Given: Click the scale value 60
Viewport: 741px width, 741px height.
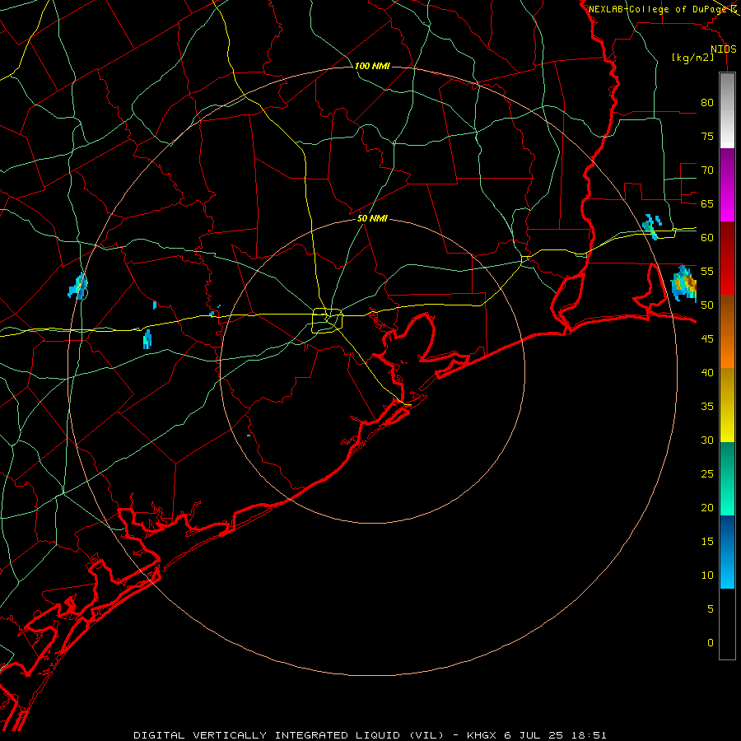Looking at the screenshot, I should point(707,238).
